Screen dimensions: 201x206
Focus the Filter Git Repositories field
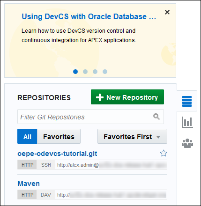(90, 117)
